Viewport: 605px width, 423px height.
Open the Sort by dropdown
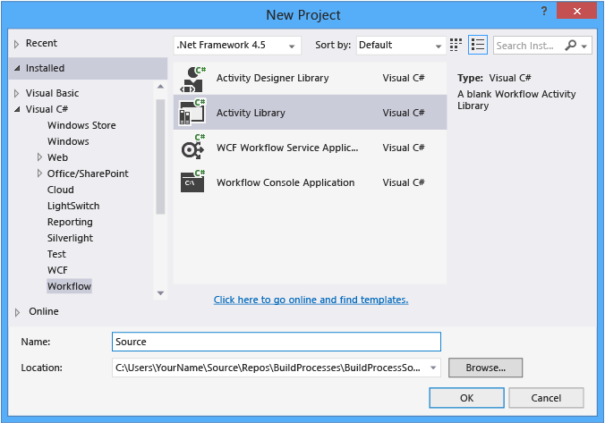(x=400, y=46)
